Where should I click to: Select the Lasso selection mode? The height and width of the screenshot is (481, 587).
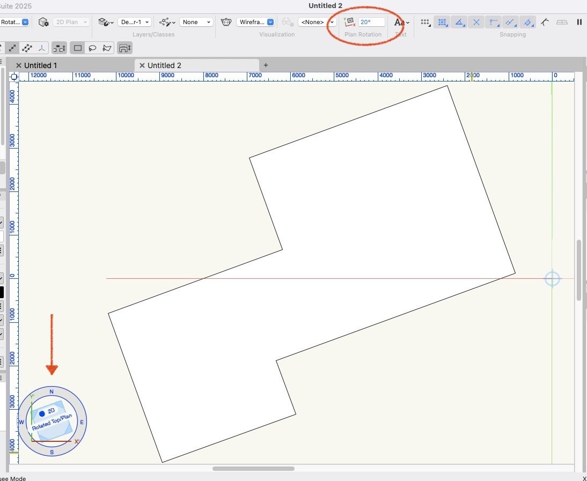click(92, 48)
